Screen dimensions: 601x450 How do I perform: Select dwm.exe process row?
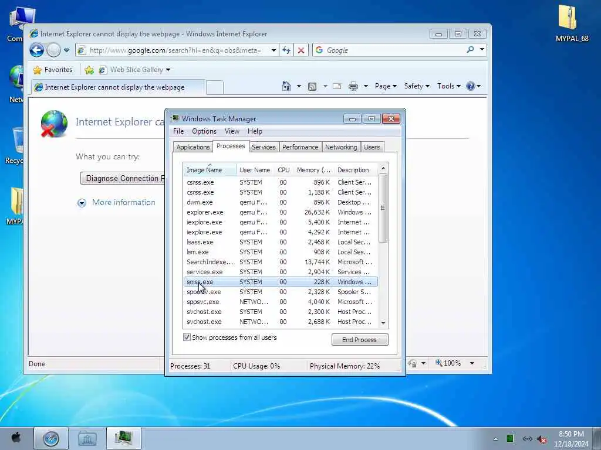point(281,202)
